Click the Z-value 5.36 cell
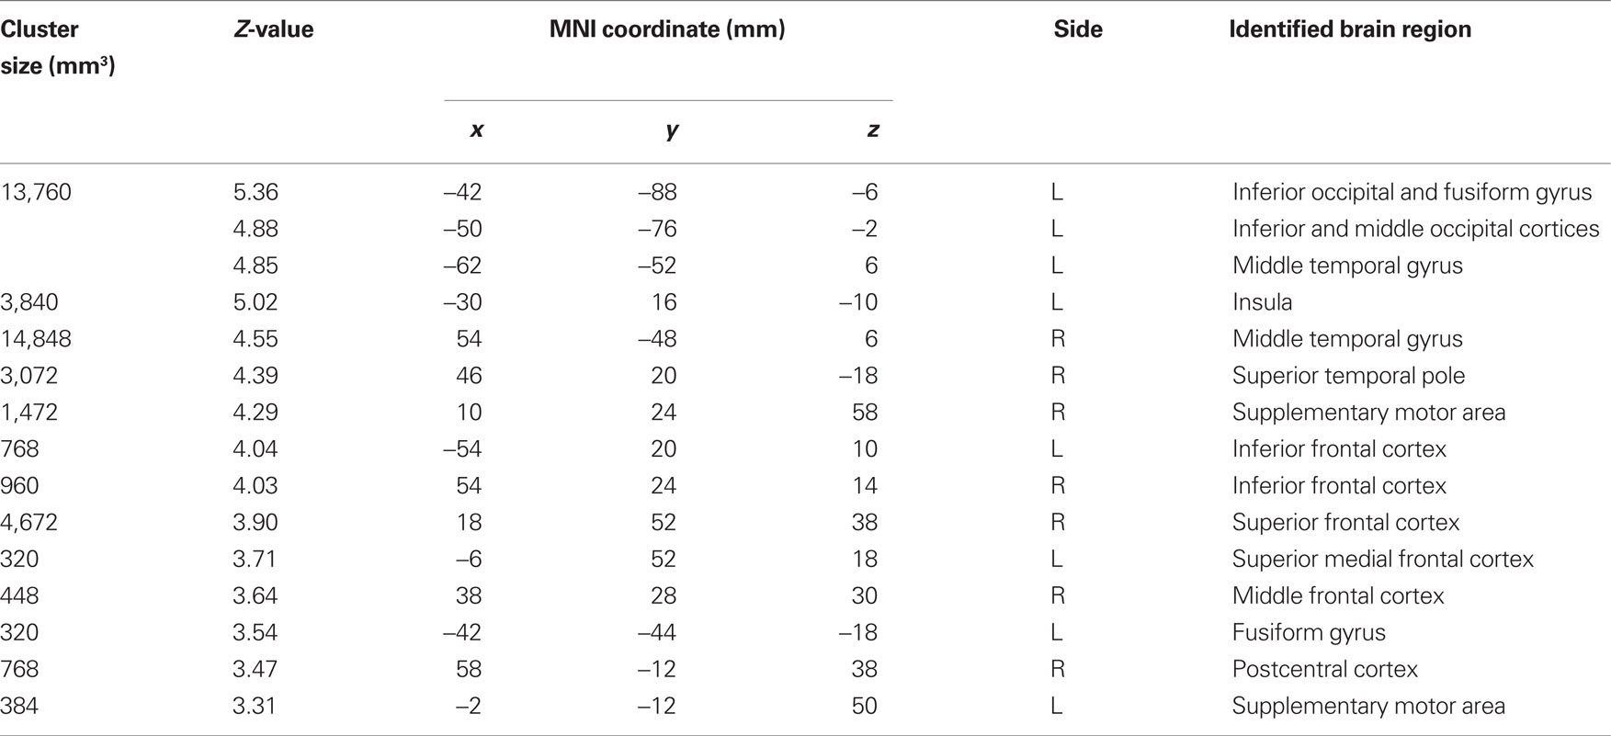The height and width of the screenshot is (736, 1611). pos(255,192)
